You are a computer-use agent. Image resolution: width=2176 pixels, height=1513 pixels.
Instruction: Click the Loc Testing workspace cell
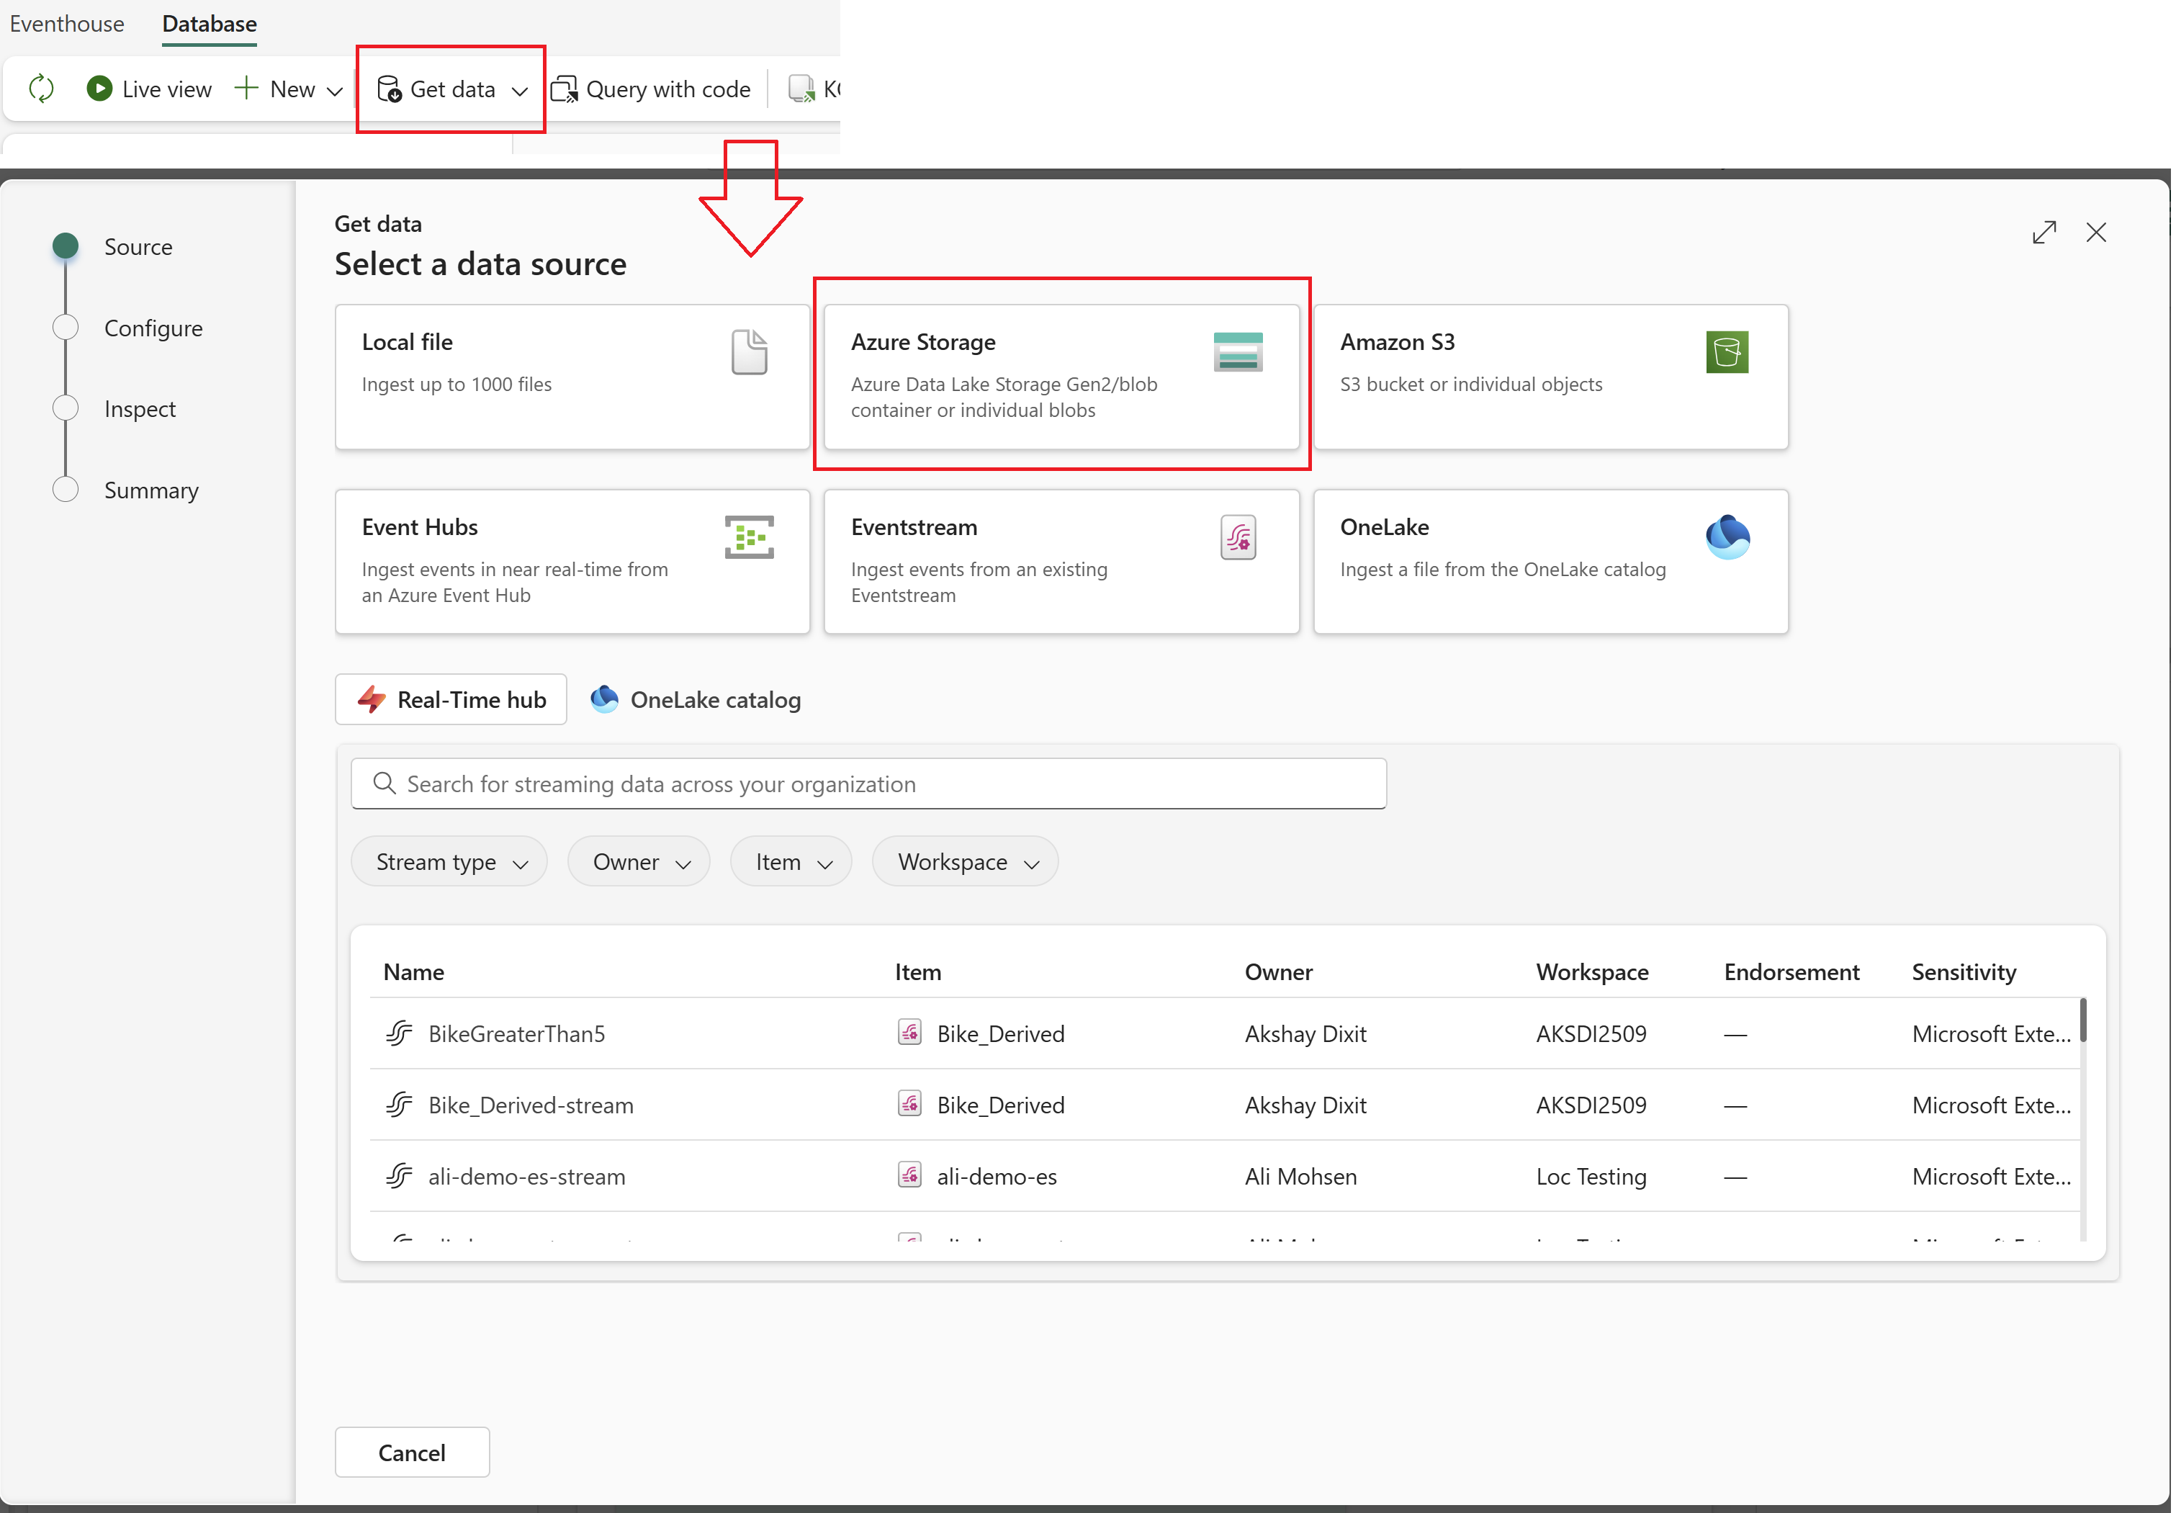(1593, 1177)
